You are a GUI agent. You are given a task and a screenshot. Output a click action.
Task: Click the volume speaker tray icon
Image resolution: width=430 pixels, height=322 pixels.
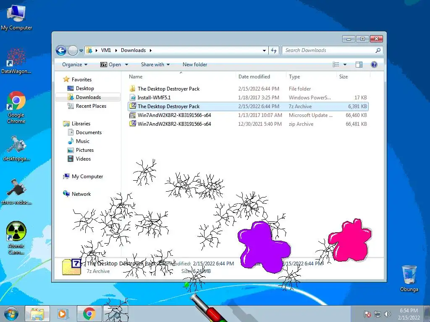(388, 314)
